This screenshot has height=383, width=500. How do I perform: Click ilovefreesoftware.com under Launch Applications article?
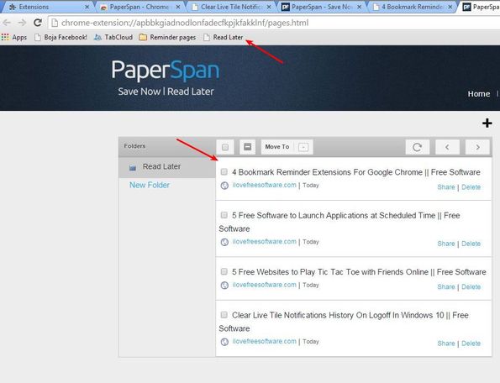265,242
